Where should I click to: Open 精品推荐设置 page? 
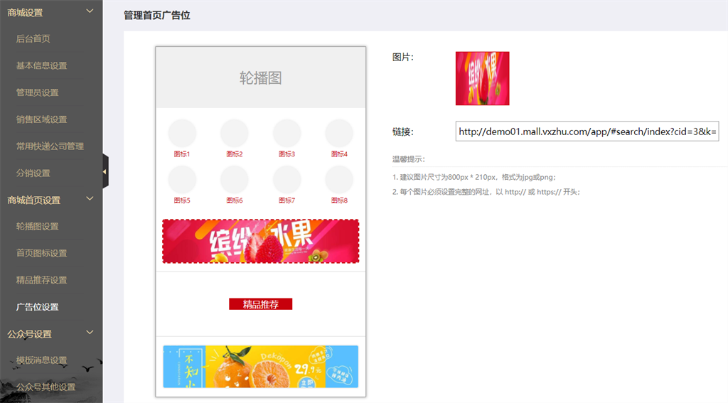[41, 280]
